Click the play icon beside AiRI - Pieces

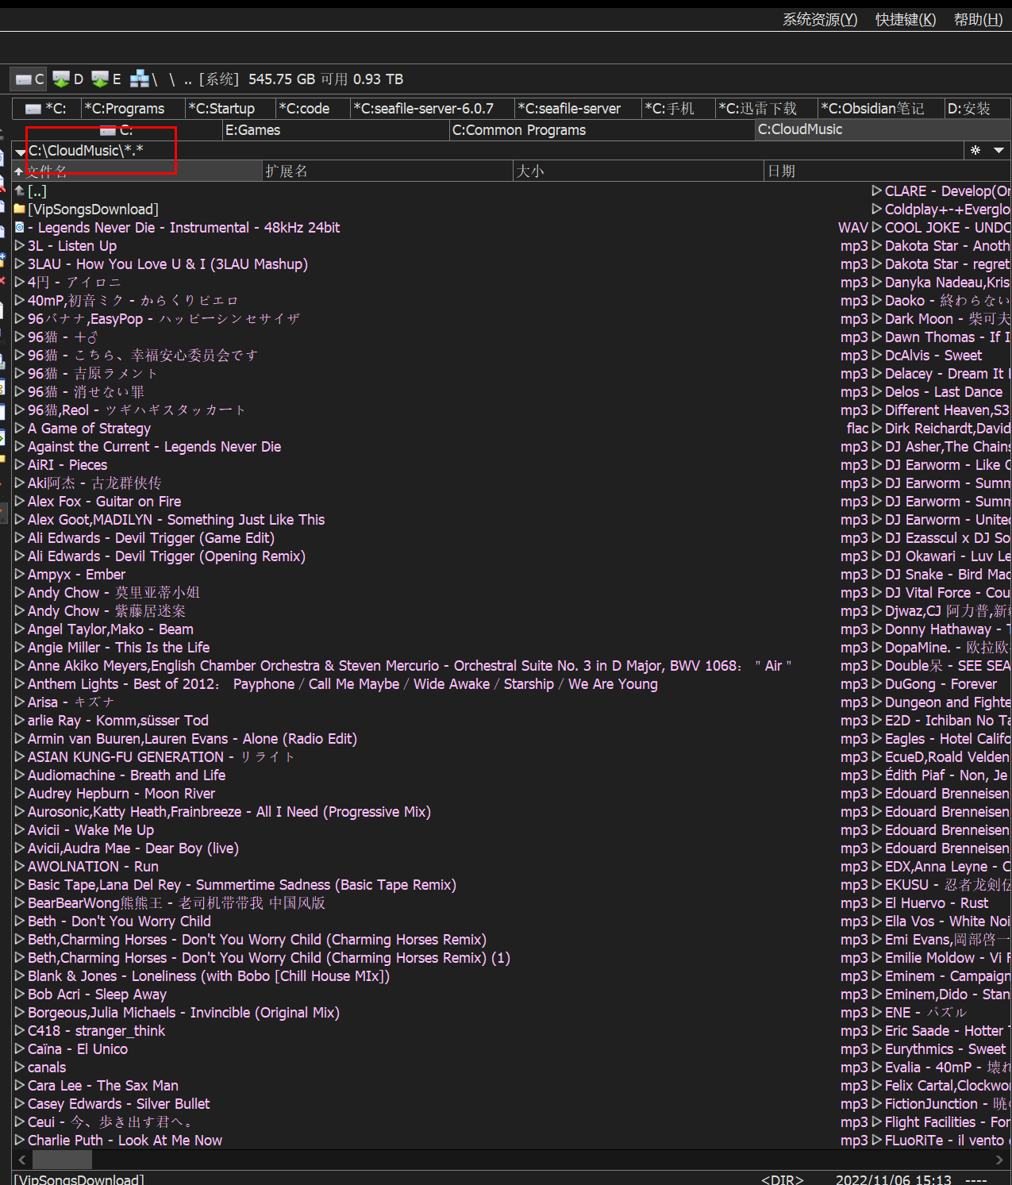(x=20, y=465)
